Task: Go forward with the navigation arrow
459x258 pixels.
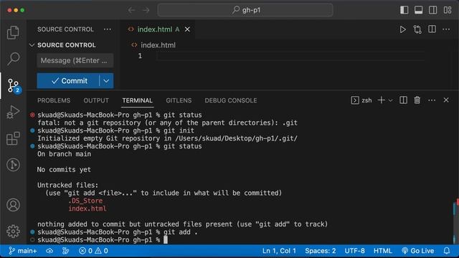Action: (146, 10)
